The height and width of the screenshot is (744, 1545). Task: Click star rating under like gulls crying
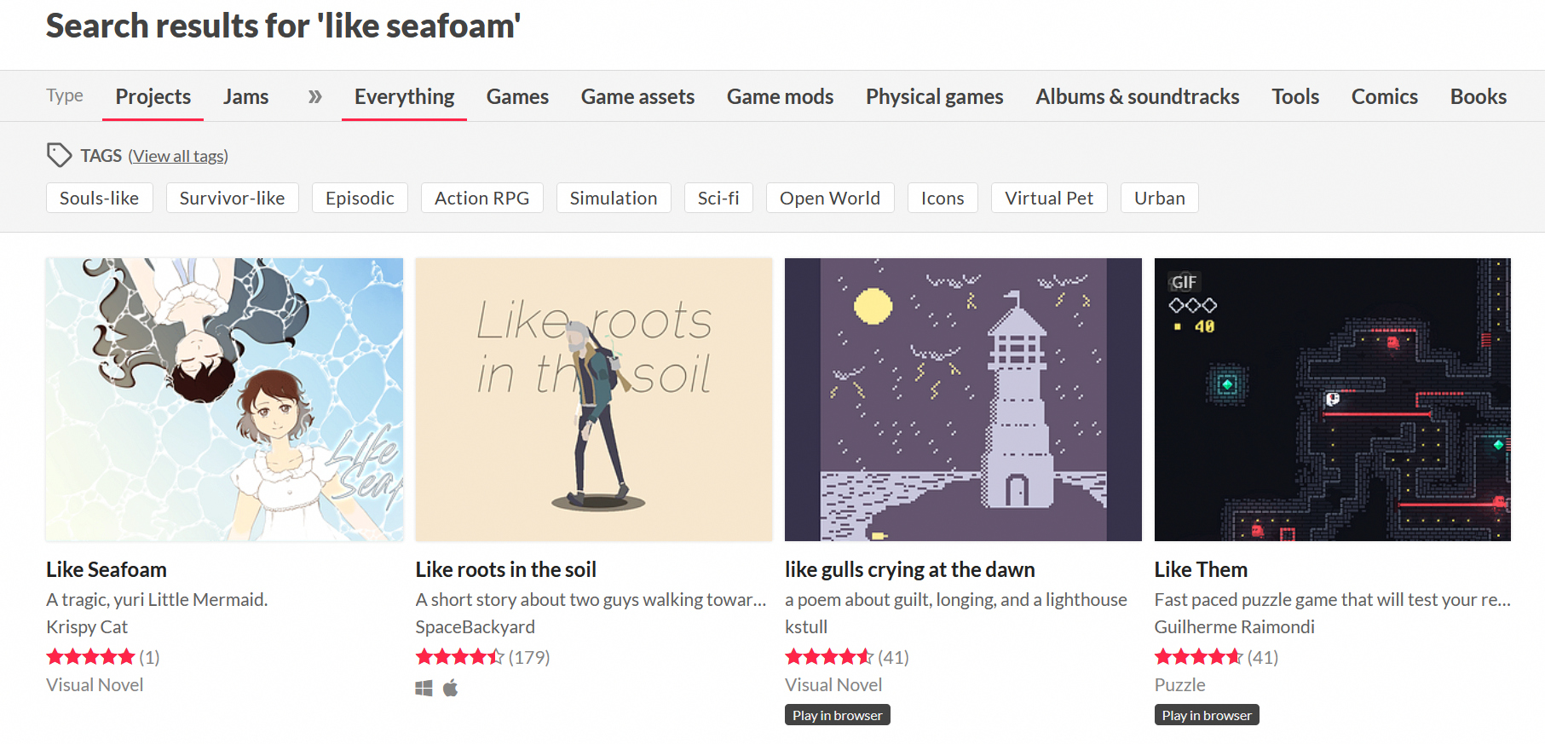[828, 657]
